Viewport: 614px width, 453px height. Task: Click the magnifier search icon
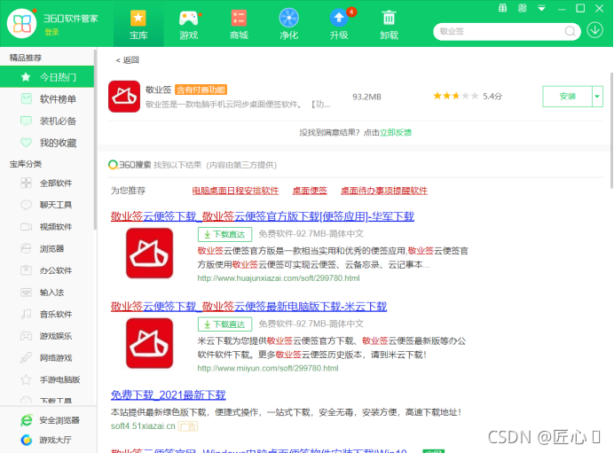coord(571,31)
